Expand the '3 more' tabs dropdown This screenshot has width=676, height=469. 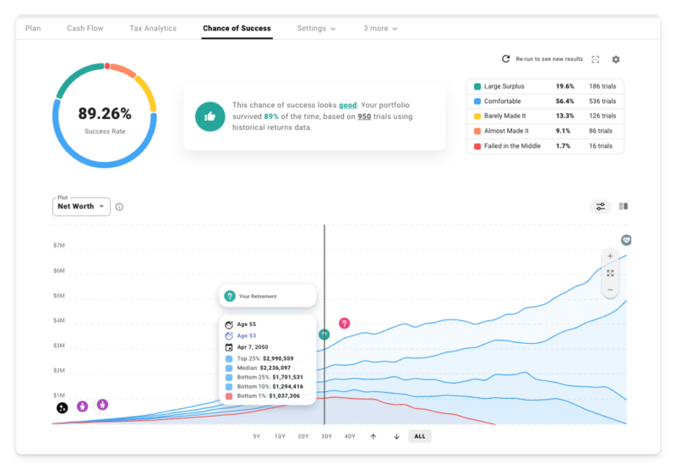380,29
